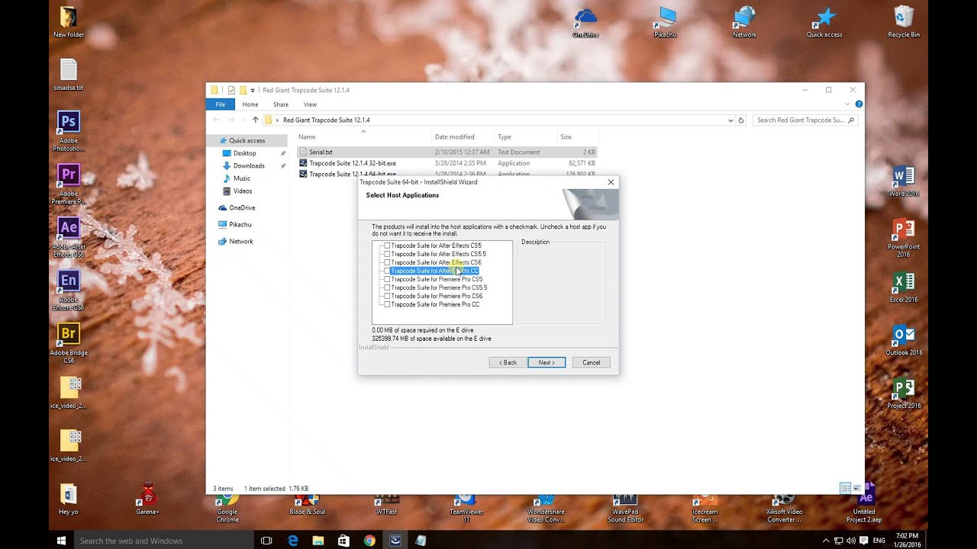Check Trapcode Suite for Premiere Pro CC
The width and height of the screenshot is (977, 549).
tap(387, 304)
